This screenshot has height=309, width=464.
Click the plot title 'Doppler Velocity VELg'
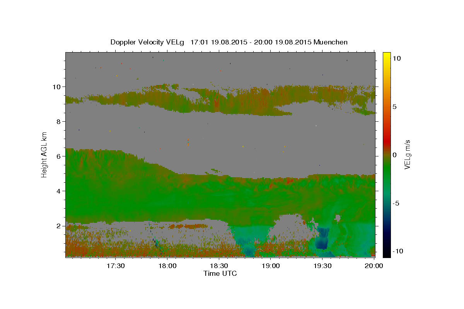(x=148, y=42)
